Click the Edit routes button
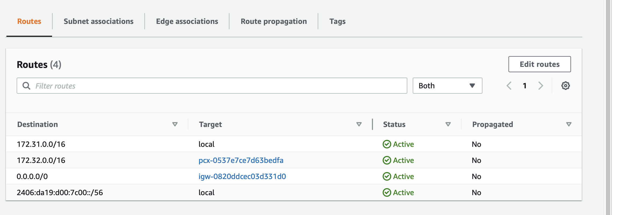The image size is (633, 215). pos(539,64)
